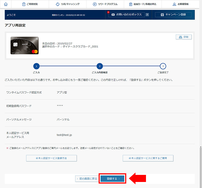Open the 追加カード/各種お申込 menu
Viewport: 202px width, 188px height.
[143, 4]
